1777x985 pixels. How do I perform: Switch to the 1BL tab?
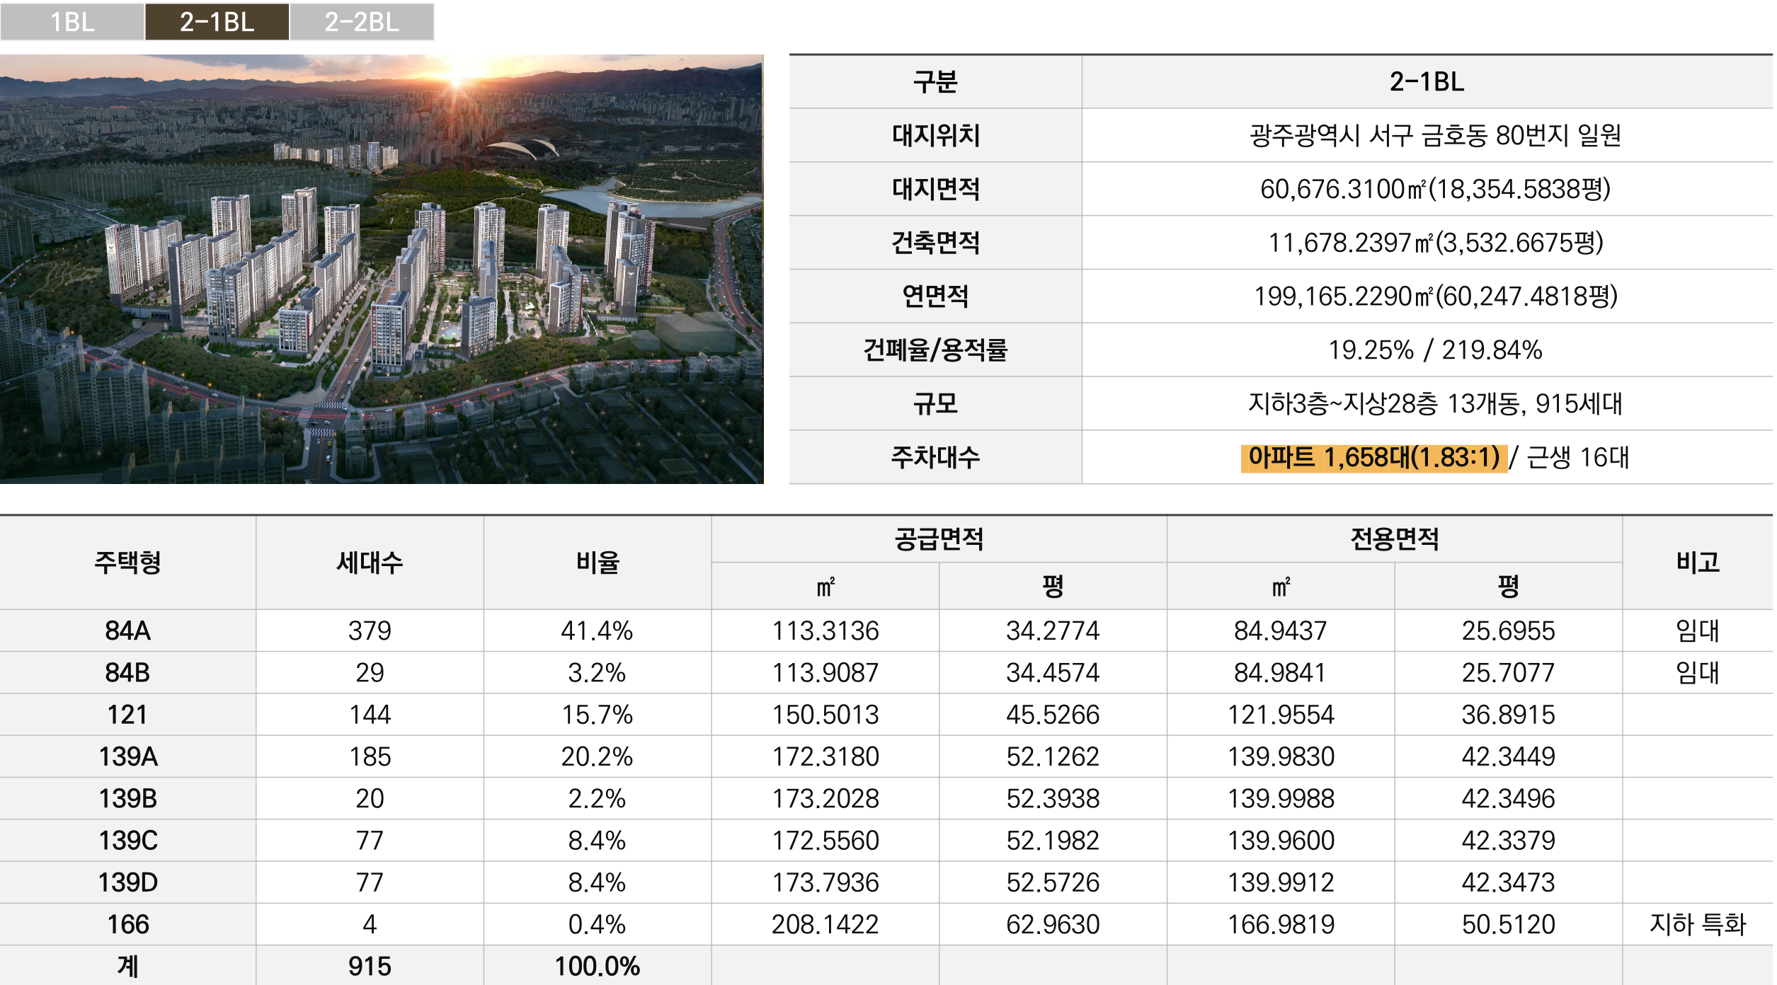coord(72,22)
